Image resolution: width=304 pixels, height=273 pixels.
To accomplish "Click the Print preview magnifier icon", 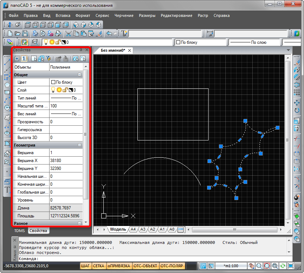I will point(43,33).
